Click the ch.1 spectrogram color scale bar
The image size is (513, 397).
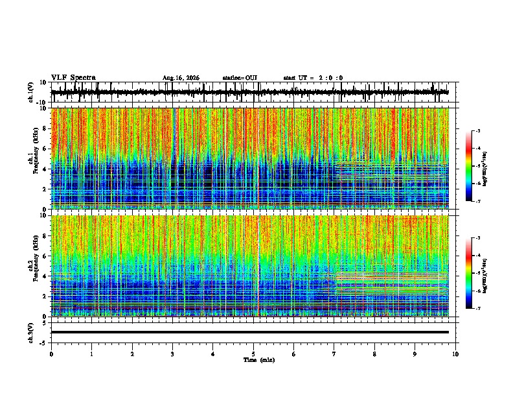coord(469,165)
